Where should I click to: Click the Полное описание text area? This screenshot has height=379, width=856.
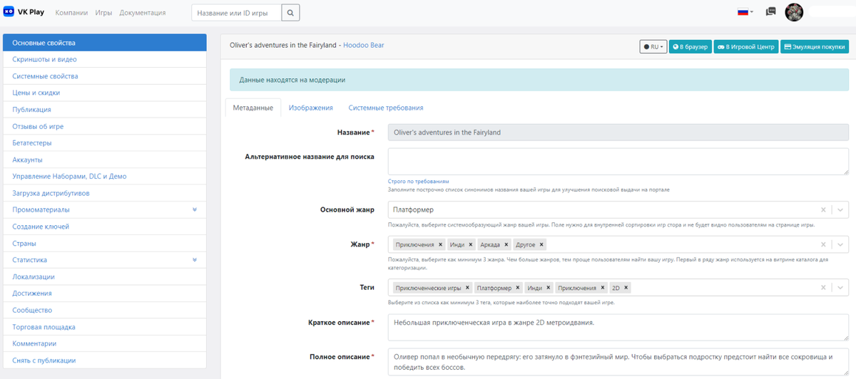point(618,361)
